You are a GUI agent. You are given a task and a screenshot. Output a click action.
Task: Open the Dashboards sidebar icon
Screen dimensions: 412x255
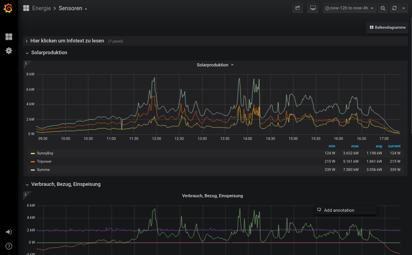point(9,37)
